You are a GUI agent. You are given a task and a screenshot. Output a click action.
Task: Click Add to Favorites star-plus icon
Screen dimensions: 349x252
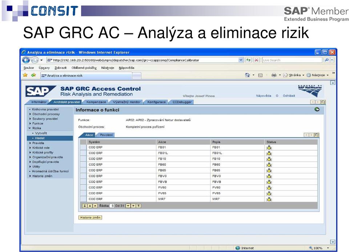tap(33, 75)
